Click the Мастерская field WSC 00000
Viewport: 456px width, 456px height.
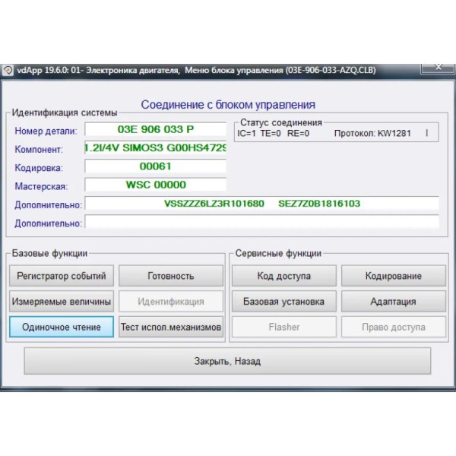[x=155, y=185]
